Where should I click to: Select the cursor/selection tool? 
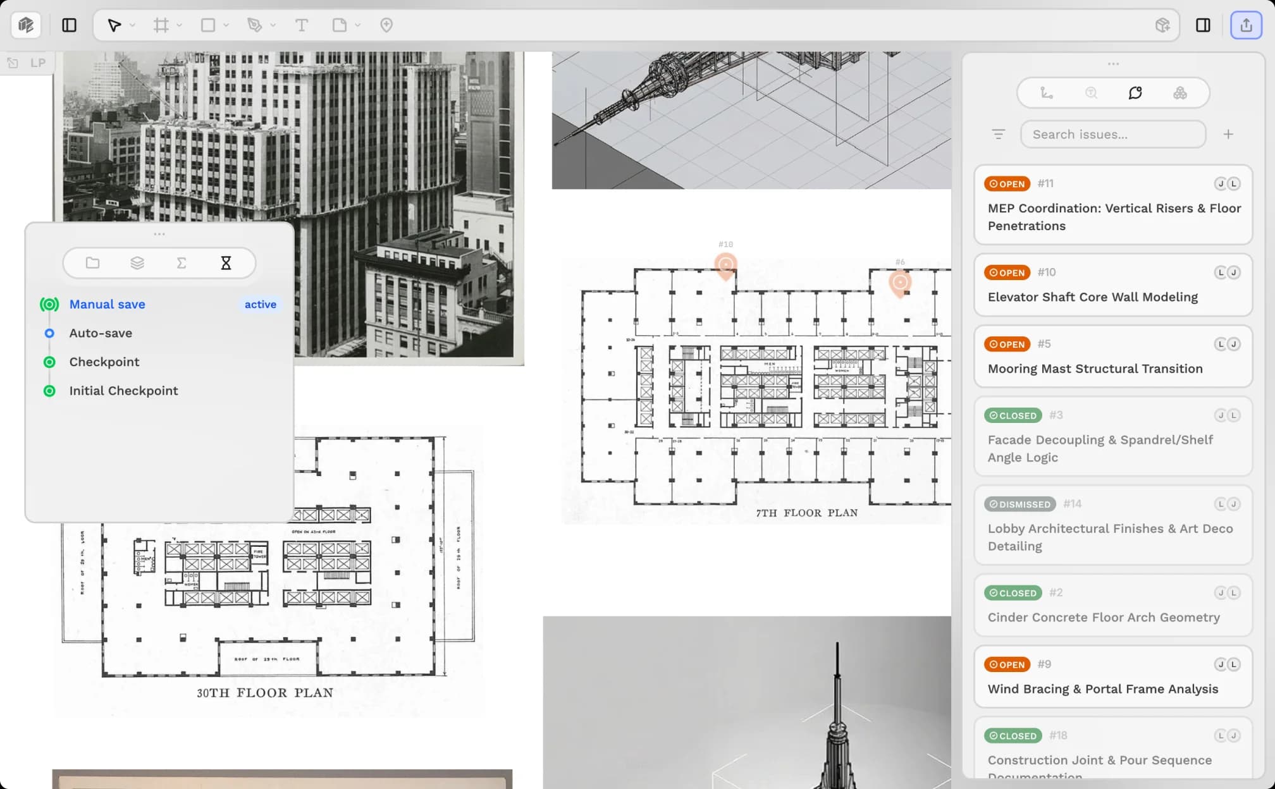(x=114, y=25)
